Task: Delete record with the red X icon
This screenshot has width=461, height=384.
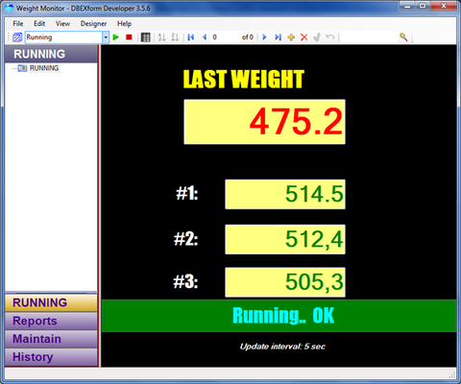Action: pyautogui.click(x=304, y=37)
